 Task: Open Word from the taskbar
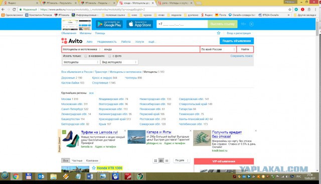tap(90, 176)
